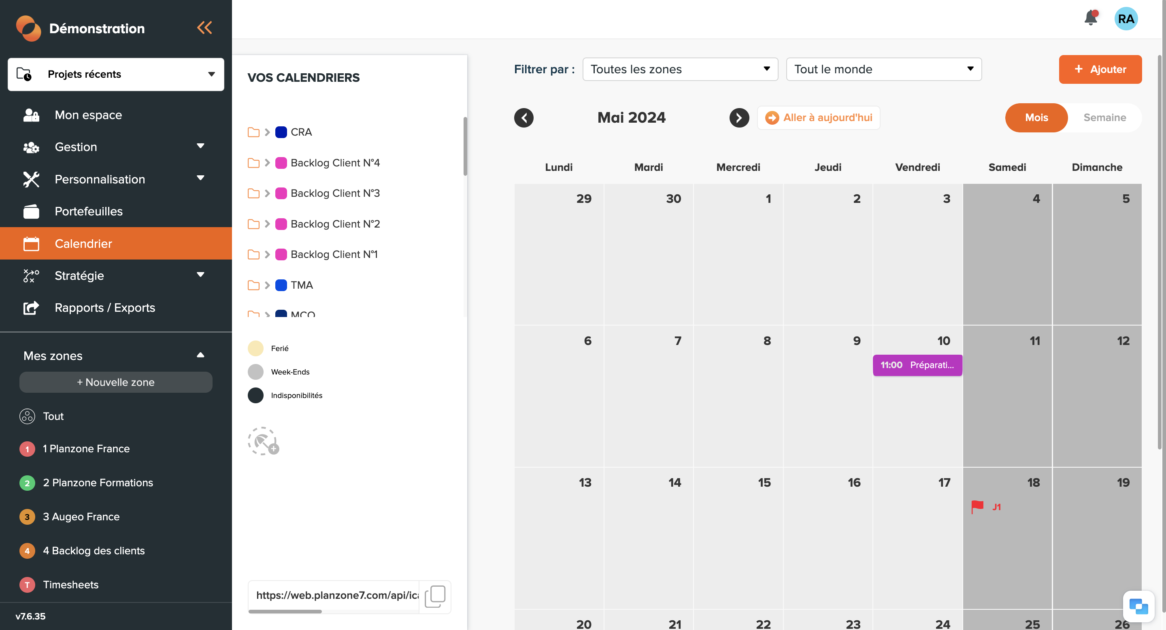Screen dimensions: 1166x630
Task: Expand the CRA calendar chevron
Action: tap(267, 132)
